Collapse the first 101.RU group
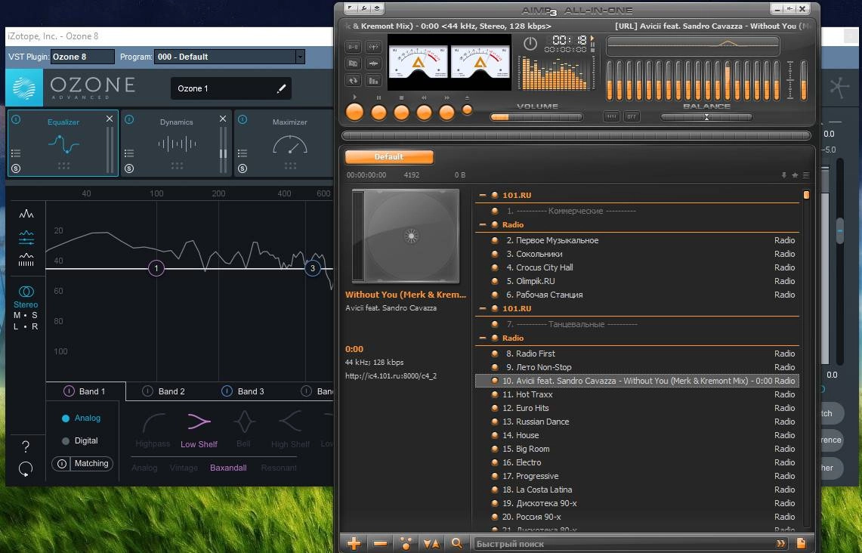Viewport: 862px width, 553px height. (483, 195)
